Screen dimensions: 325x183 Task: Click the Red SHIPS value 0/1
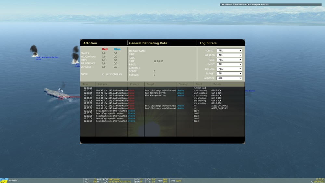tap(104, 60)
